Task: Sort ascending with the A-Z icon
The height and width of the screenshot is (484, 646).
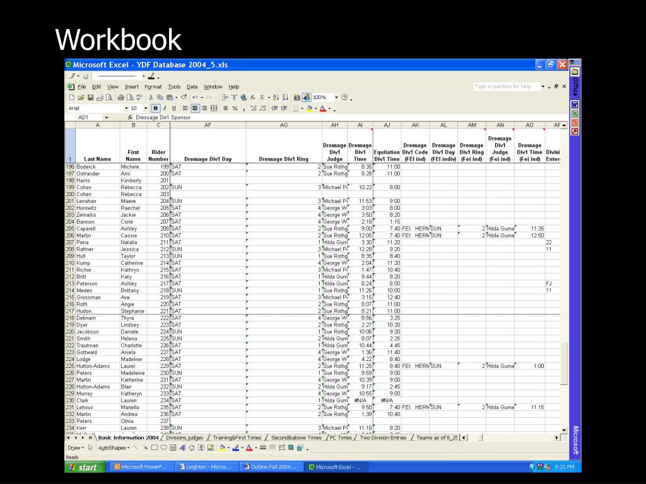Action: (x=276, y=98)
